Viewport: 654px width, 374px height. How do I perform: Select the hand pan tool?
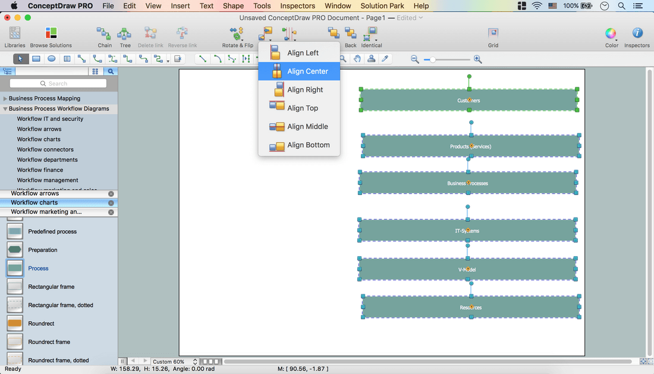(x=357, y=59)
